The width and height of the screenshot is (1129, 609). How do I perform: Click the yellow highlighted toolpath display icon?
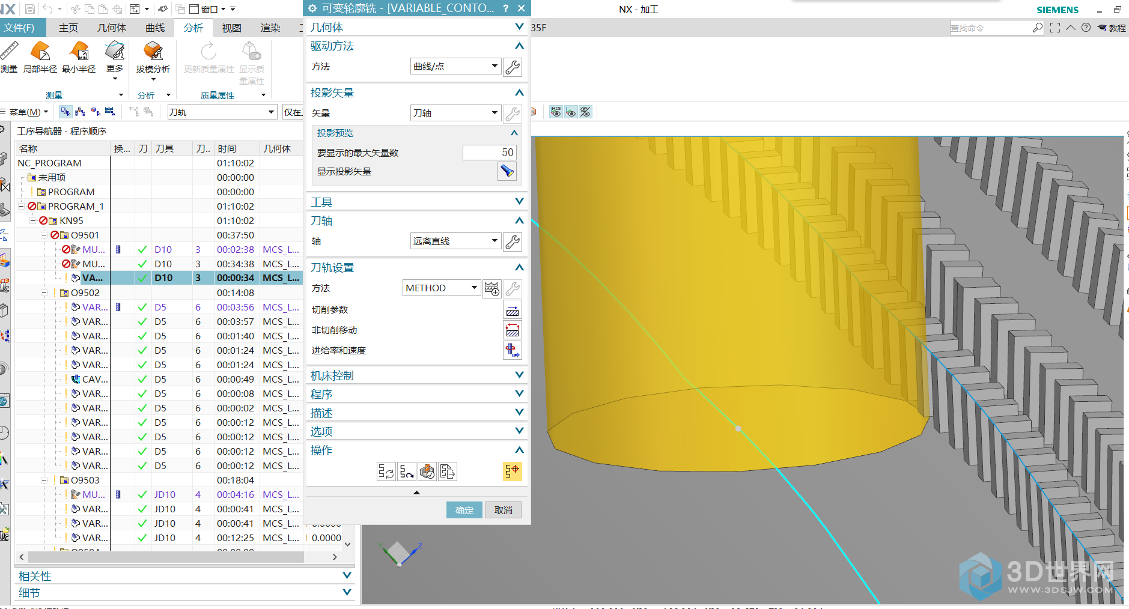coord(512,471)
